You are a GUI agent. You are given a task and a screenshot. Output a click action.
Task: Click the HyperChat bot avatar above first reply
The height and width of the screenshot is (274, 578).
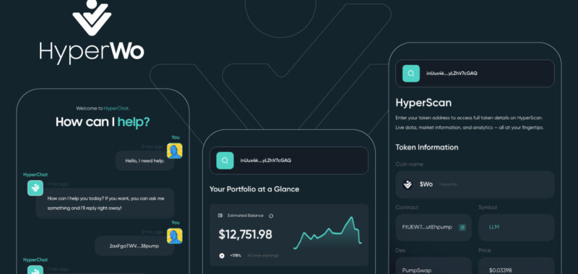click(x=35, y=188)
